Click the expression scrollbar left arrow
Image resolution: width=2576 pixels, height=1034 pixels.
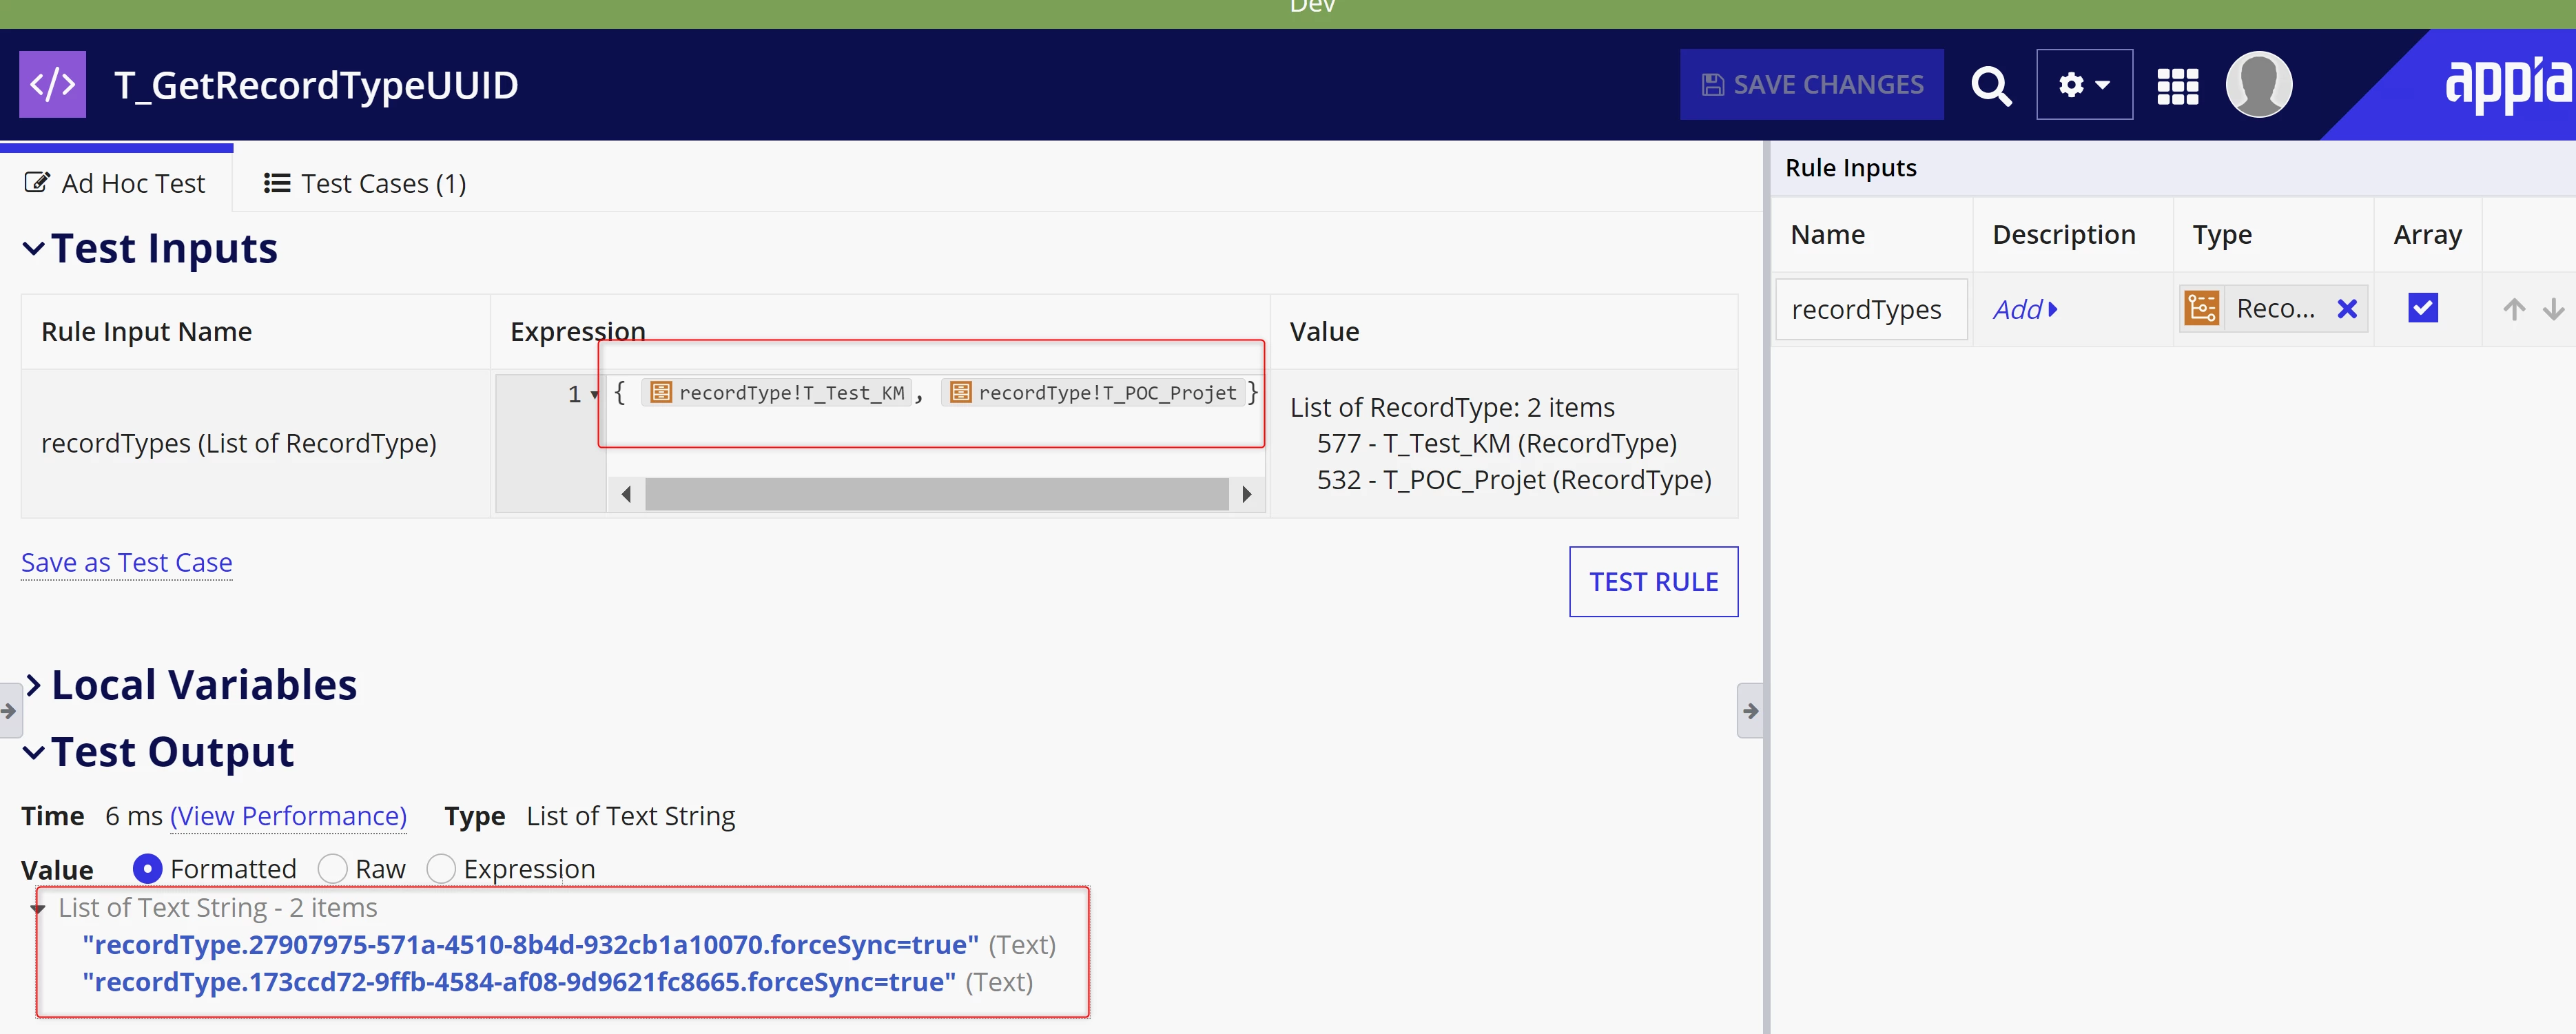point(626,494)
